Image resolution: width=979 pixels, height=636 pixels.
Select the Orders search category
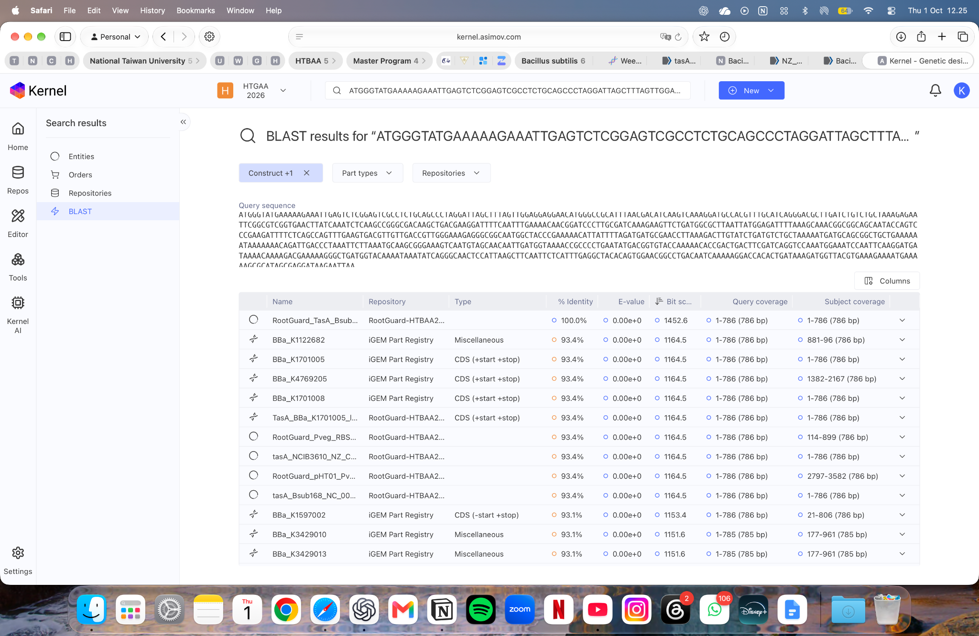point(80,175)
